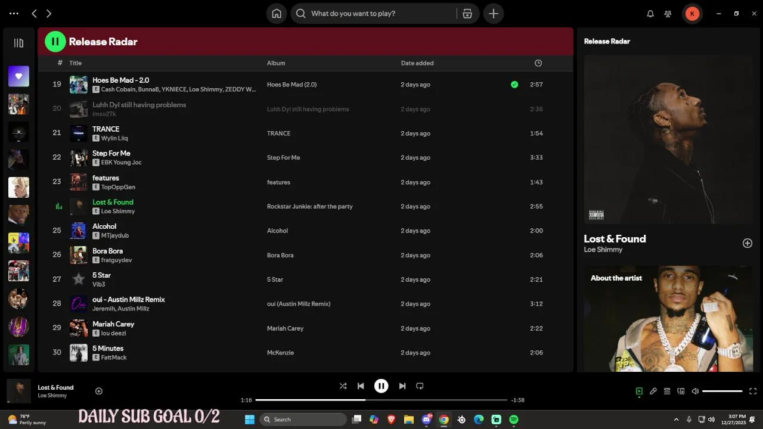763x429 pixels.
Task: Open the play queue icon
Action: click(667, 391)
